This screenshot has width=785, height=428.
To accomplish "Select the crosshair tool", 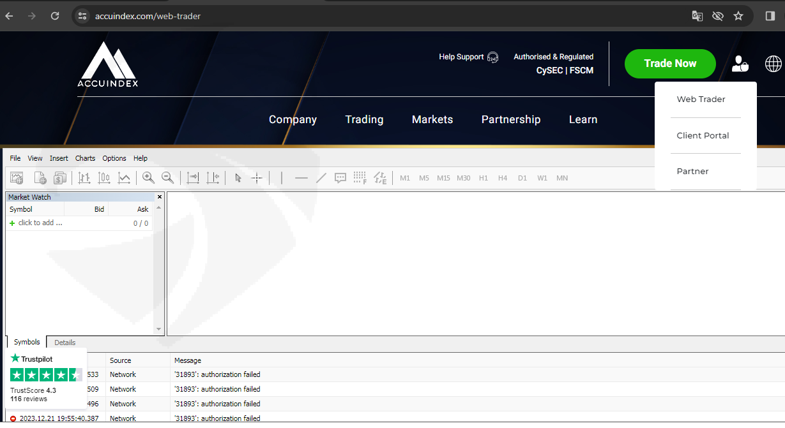I will click(257, 178).
